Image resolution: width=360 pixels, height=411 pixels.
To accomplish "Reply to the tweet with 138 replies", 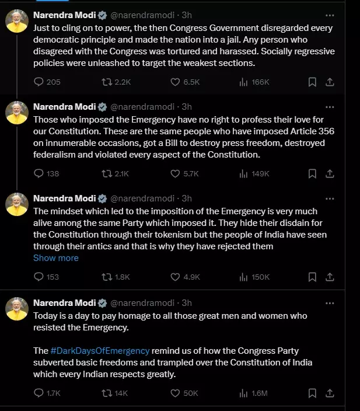I will tap(39, 173).
